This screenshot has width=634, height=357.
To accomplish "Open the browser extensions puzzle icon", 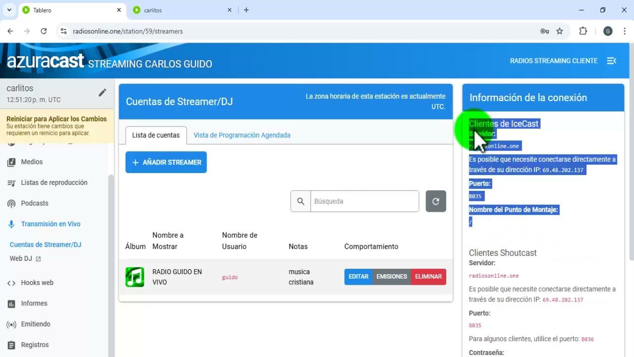I will (583, 31).
